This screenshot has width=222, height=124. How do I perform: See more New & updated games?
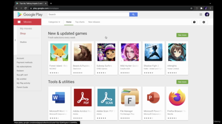coord(182,35)
